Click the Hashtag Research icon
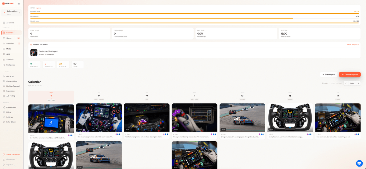 pos(4,86)
